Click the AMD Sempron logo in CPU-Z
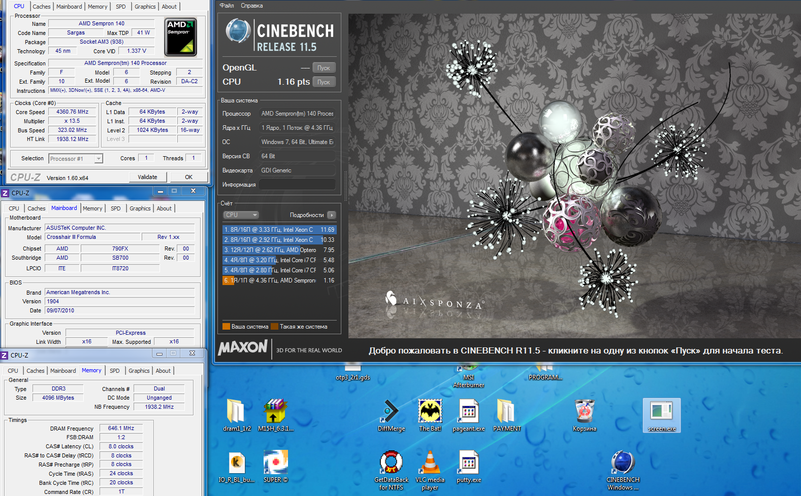801x496 pixels. [180, 37]
